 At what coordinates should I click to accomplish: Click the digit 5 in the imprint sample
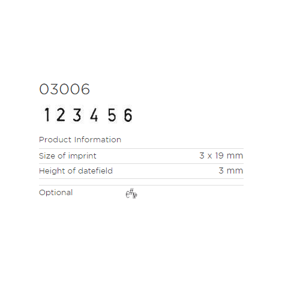[x=112, y=115]
